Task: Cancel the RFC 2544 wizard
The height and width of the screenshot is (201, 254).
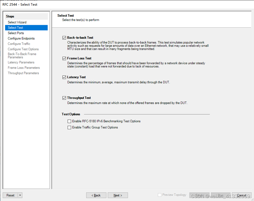Action: 242,195
